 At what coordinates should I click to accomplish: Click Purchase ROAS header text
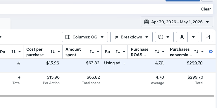pyautogui.click(x=139, y=52)
